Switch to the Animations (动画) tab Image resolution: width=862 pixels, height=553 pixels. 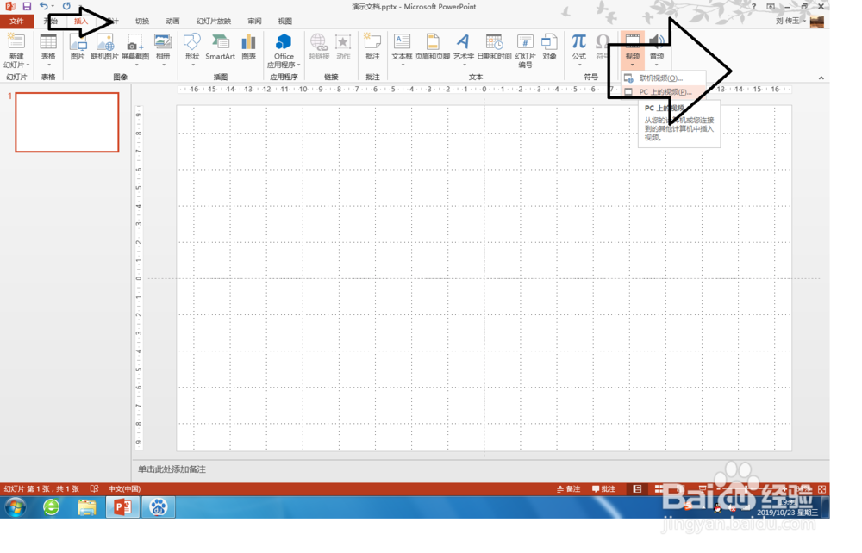[x=172, y=21]
